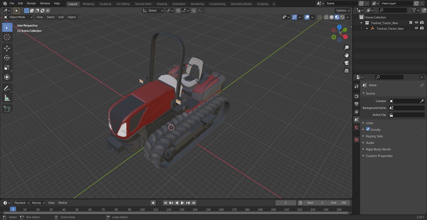Open the World properties tab
Image resolution: width=427 pixels, height=220 pixels.
pyautogui.click(x=356, y=127)
